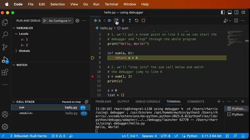Switch to the DEBUG CONSOLE tab
This screenshot has height=140, width=250.
(148, 101)
